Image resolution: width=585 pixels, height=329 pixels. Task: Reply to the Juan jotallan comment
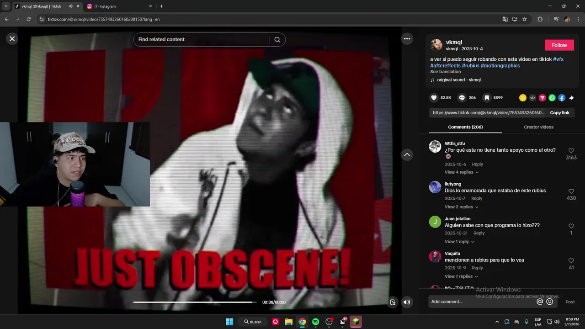(x=479, y=233)
